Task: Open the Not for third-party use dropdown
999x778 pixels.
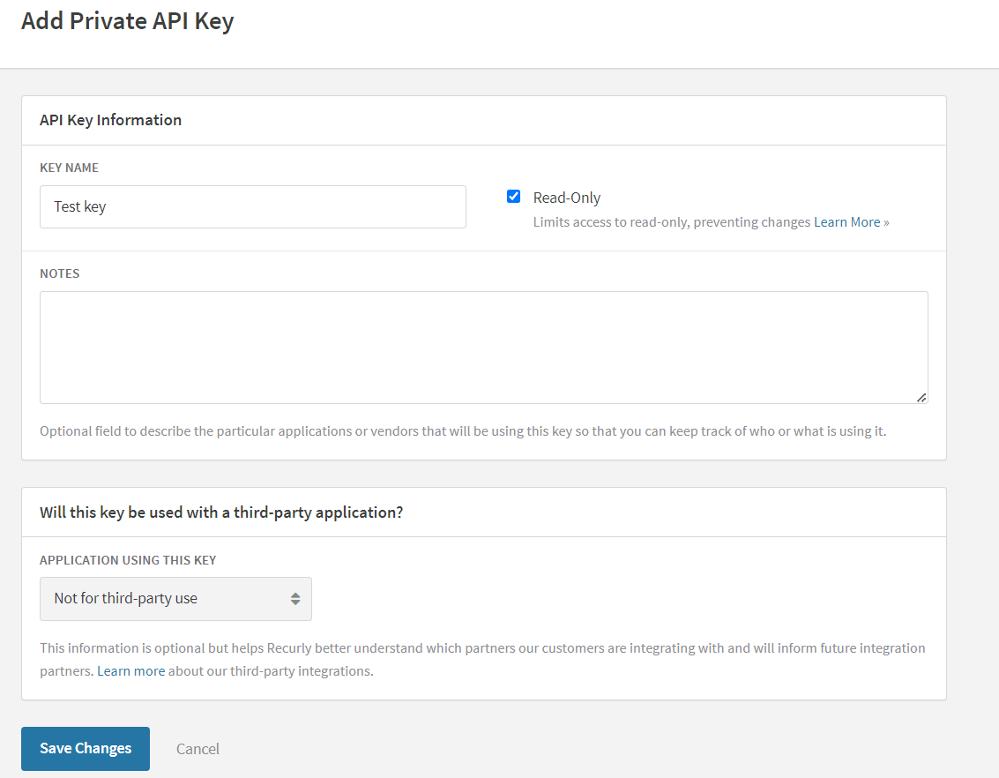Action: [x=175, y=599]
